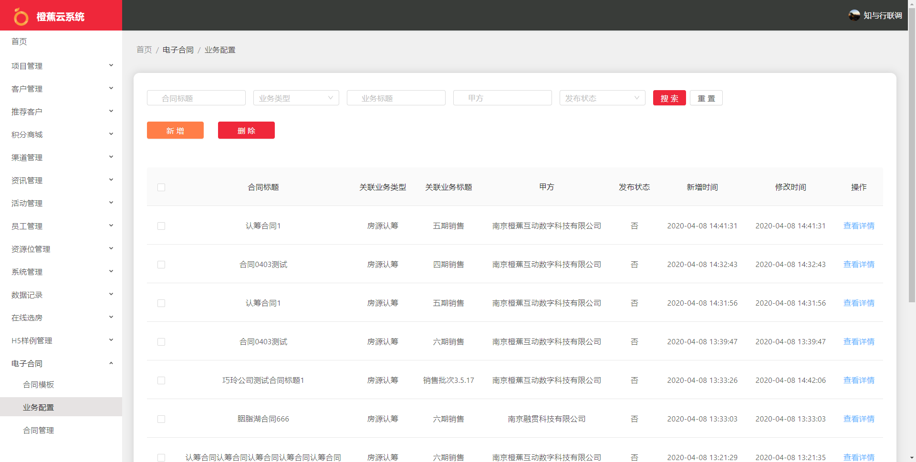Open the 业务类型 dropdown
This screenshot has height=462, width=916.
point(296,98)
